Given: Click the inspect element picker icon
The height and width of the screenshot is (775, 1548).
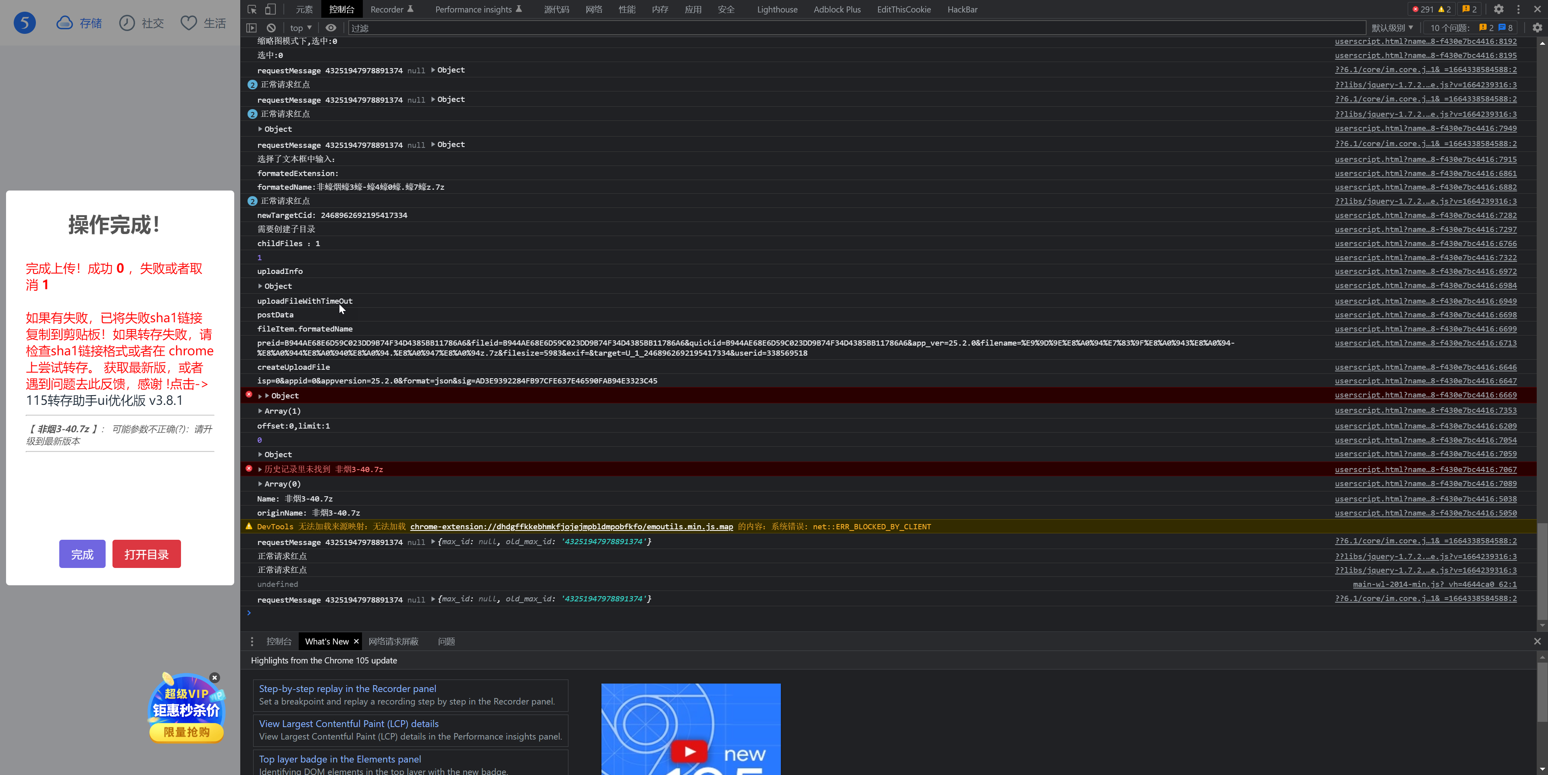Looking at the screenshot, I should [x=252, y=9].
